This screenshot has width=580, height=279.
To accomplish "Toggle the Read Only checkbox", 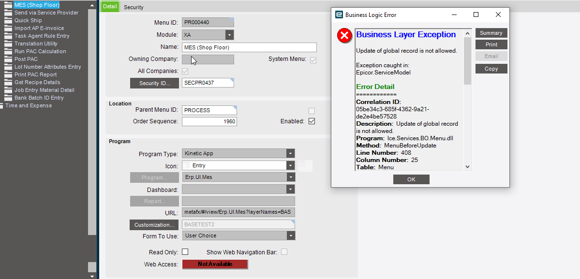I will [185, 251].
